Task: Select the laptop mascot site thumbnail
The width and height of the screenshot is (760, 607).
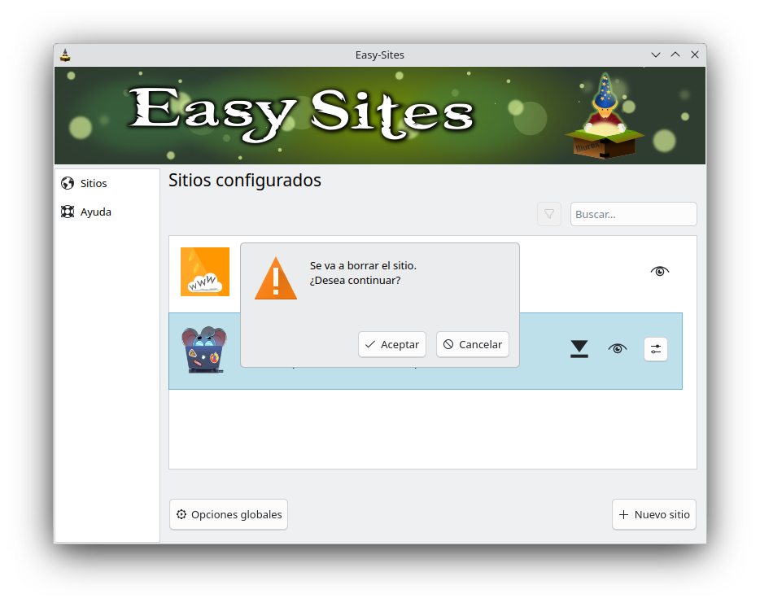Action: 204,350
